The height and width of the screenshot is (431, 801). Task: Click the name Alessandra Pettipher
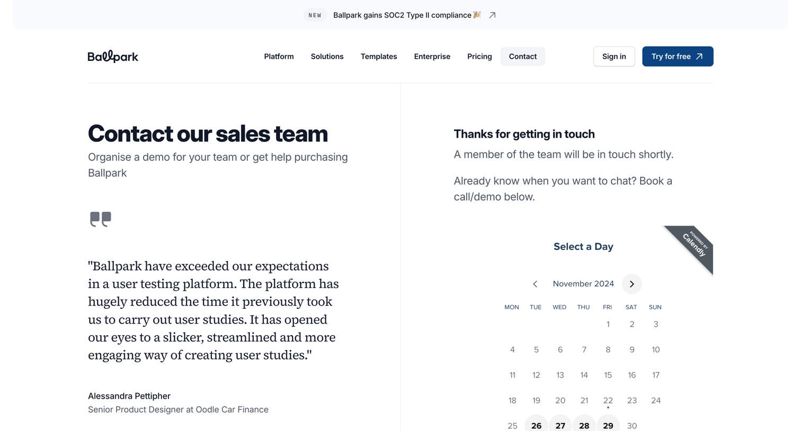coord(129,396)
